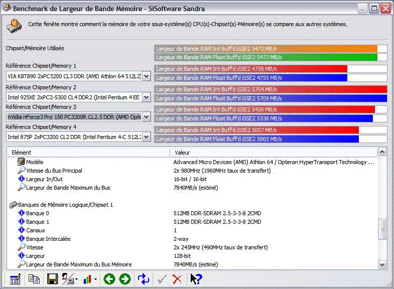394x289 pixels.
Task: Select the Advanced Micro Devices (AMD) Athlon 64 value
Action: 274,162
